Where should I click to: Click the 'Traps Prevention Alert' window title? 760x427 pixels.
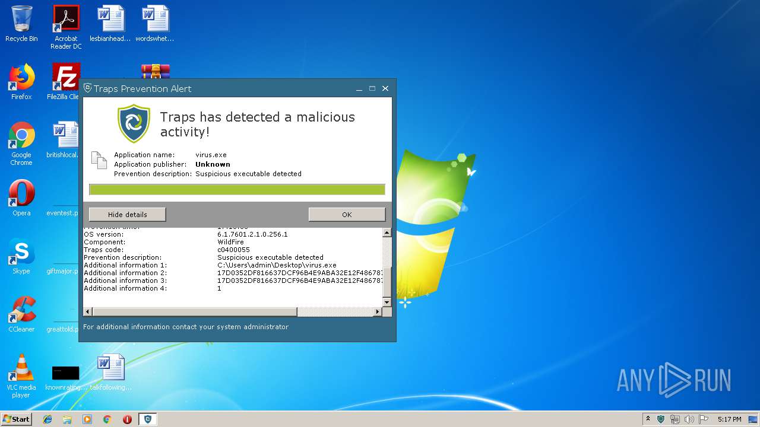[x=142, y=88]
